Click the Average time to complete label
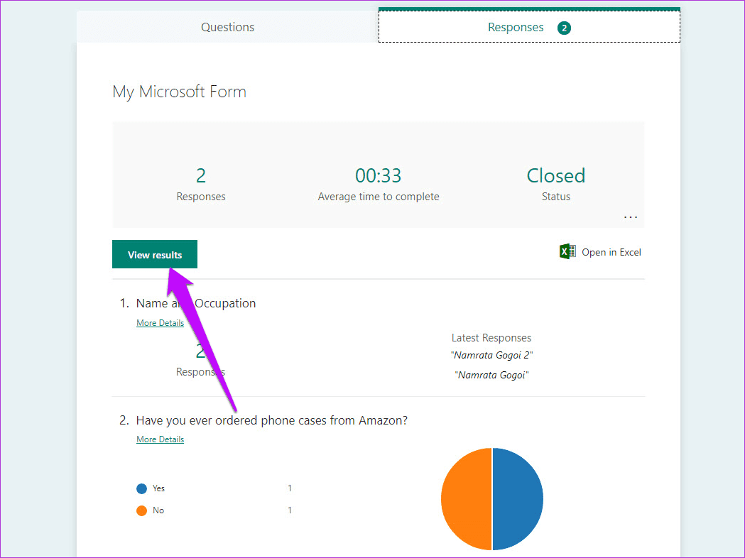745x558 pixels. coord(379,197)
